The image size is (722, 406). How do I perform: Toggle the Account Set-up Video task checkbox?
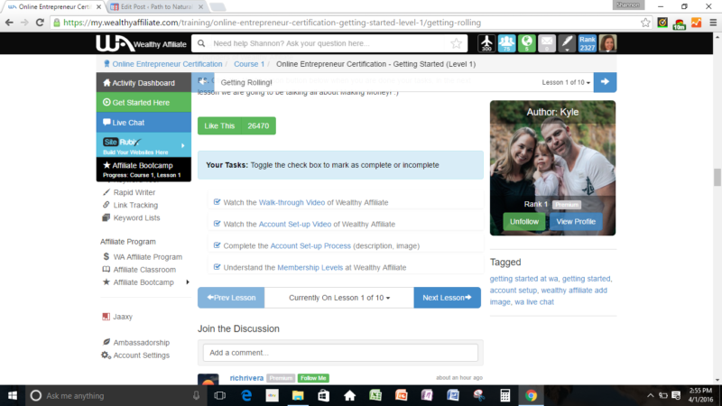217,223
